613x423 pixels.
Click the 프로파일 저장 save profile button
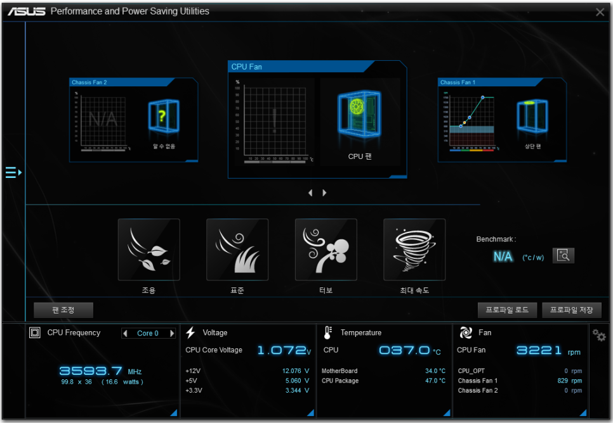point(572,310)
